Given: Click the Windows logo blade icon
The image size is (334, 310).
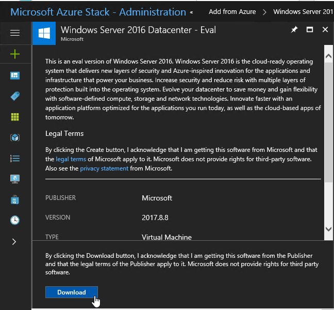Looking at the screenshot, I should coord(44,33).
